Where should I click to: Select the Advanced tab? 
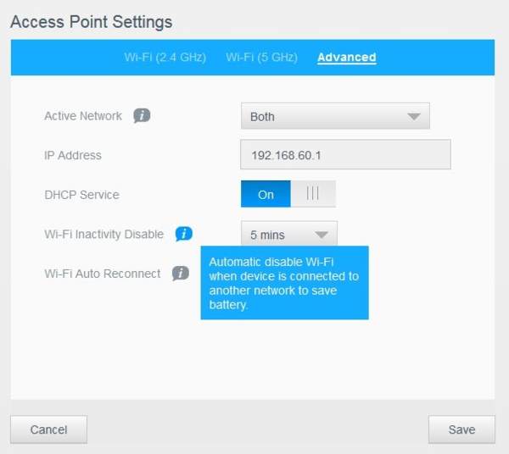pos(346,58)
